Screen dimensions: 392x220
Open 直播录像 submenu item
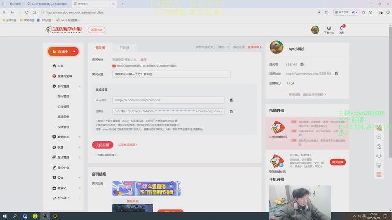coord(63,117)
